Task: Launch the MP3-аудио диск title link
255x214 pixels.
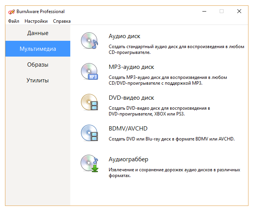Action: [x=131, y=67]
